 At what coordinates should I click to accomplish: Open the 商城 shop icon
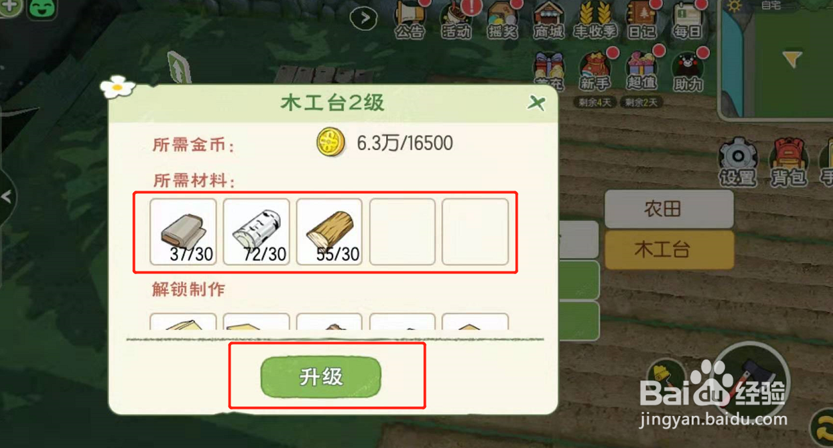(548, 20)
